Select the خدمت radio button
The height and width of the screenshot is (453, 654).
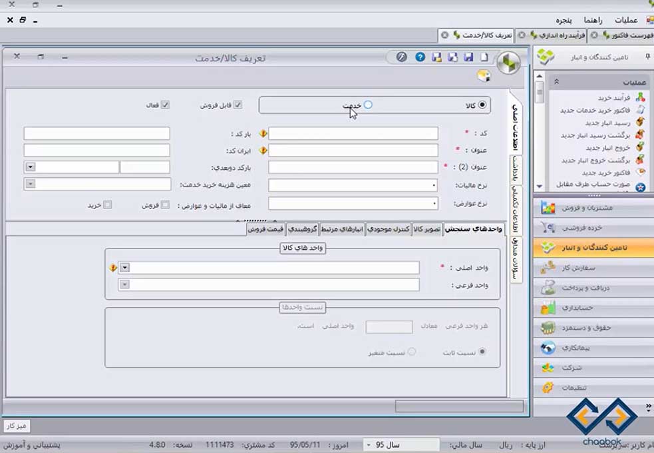click(368, 105)
